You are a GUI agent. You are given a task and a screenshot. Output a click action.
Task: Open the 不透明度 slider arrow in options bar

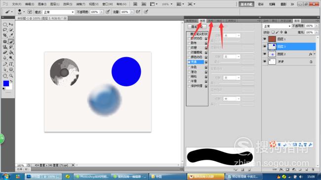tap(101, 12)
